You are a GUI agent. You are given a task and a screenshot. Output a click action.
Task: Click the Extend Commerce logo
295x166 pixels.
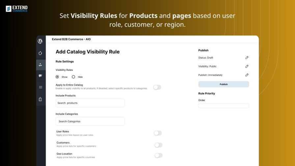coord(16,9)
